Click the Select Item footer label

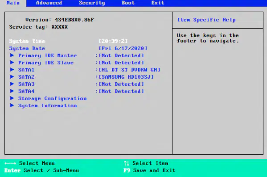pos(150,163)
